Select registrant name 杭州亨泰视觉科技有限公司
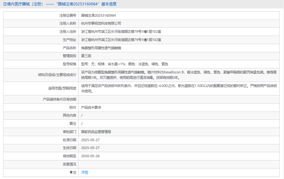The height and width of the screenshot is (179, 284). pyautogui.click(x=101, y=23)
